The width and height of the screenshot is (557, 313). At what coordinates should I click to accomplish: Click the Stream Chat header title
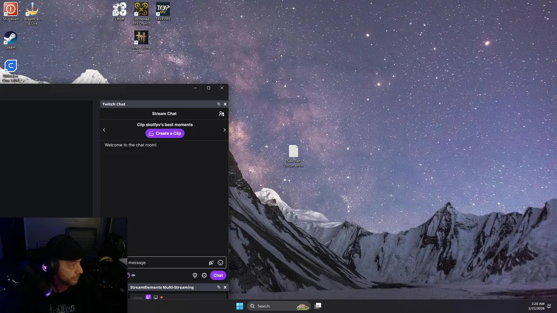164,113
